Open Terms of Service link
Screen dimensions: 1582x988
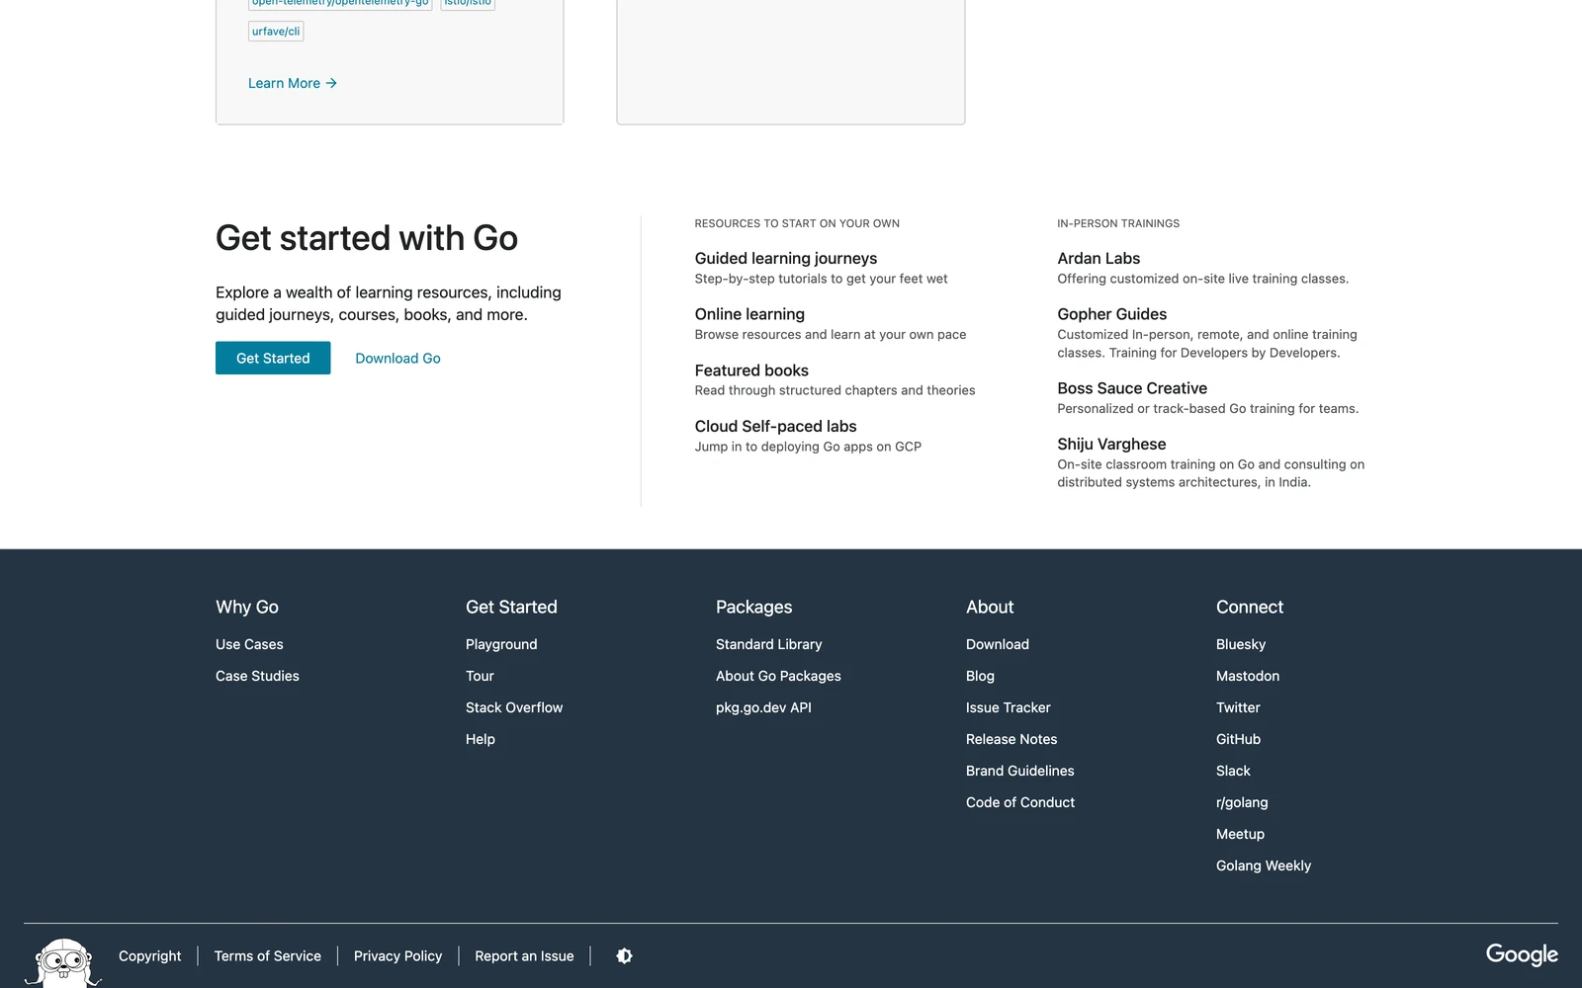267,955
